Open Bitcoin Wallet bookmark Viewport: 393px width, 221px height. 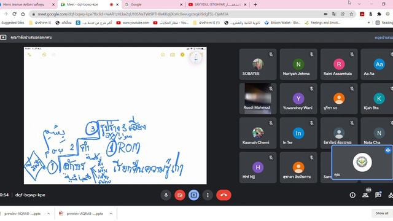click(282, 23)
